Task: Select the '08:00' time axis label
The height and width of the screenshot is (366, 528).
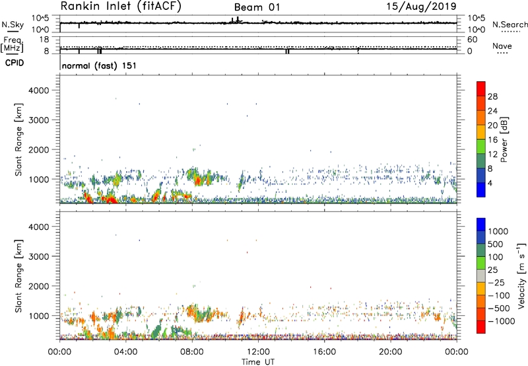Action: (x=192, y=352)
